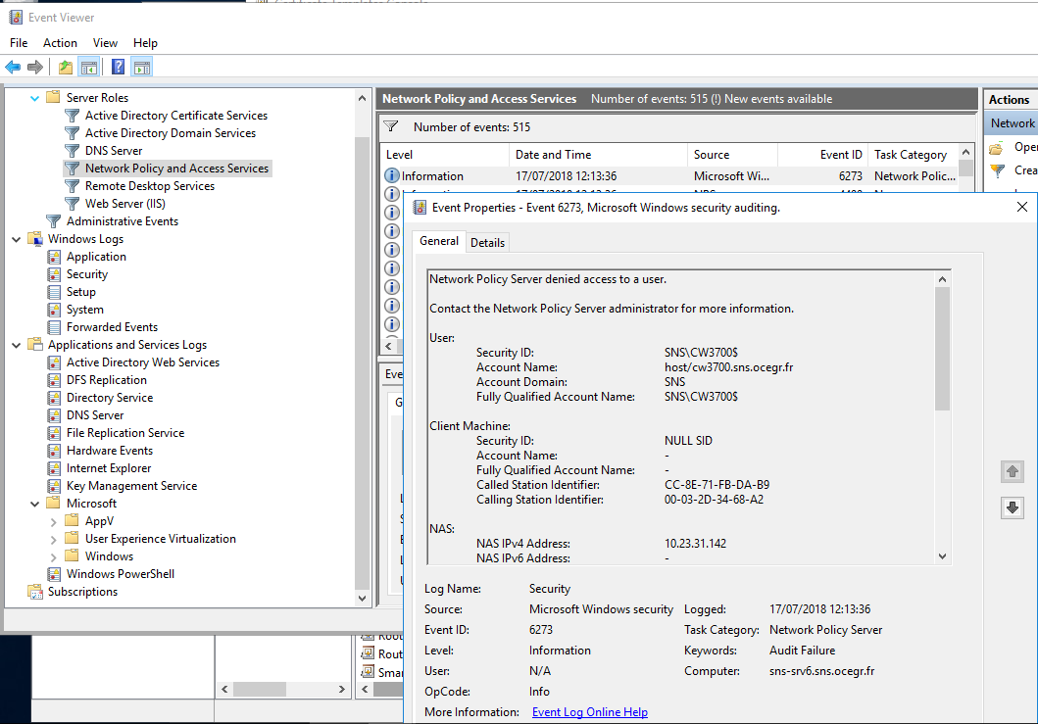Sort events by Task Category column
The image size is (1038, 724).
pos(913,155)
